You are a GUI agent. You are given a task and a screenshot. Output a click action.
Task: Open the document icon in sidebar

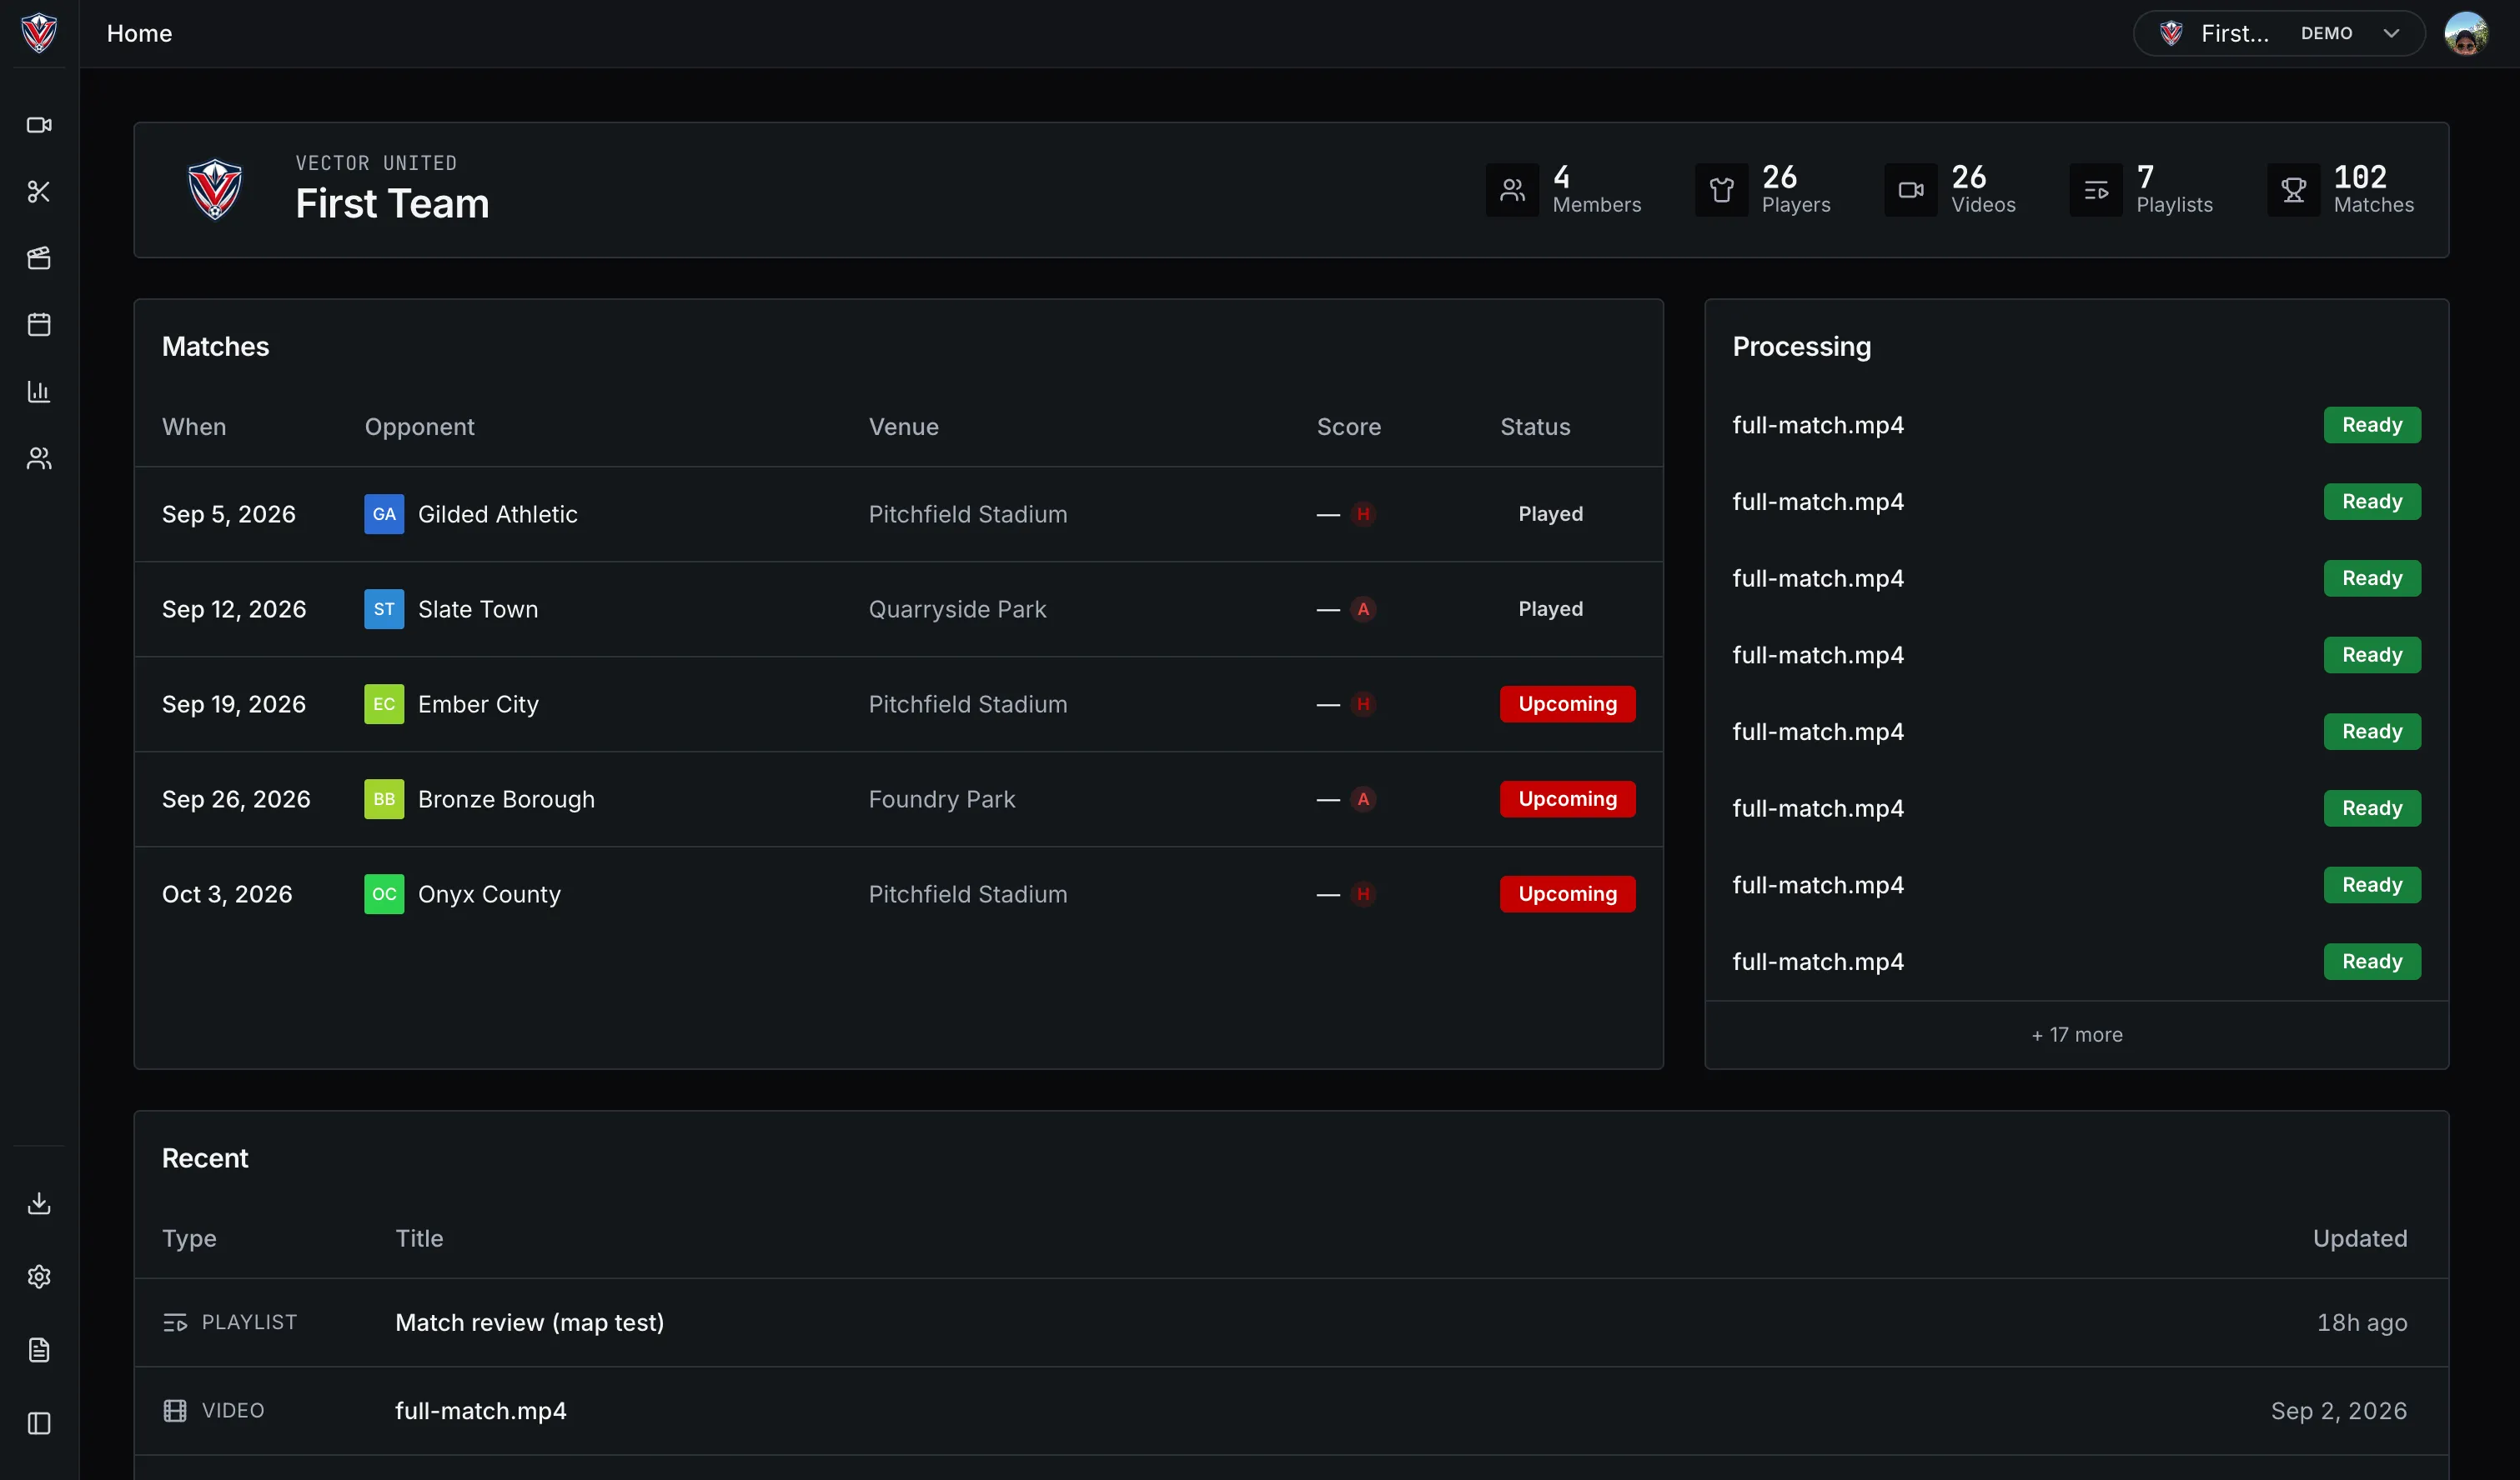pyautogui.click(x=39, y=1350)
